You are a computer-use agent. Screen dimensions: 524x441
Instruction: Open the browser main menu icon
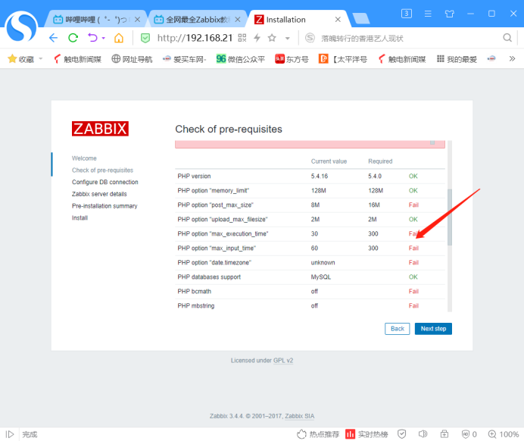coord(428,14)
